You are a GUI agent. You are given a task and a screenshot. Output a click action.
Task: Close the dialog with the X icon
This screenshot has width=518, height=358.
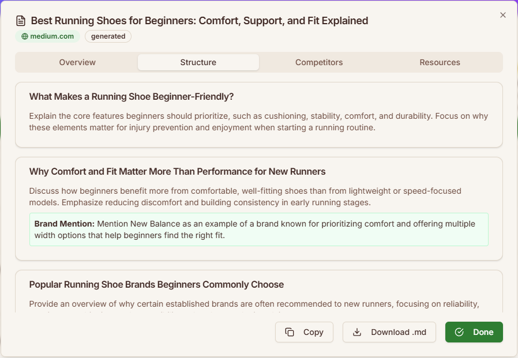pos(502,15)
